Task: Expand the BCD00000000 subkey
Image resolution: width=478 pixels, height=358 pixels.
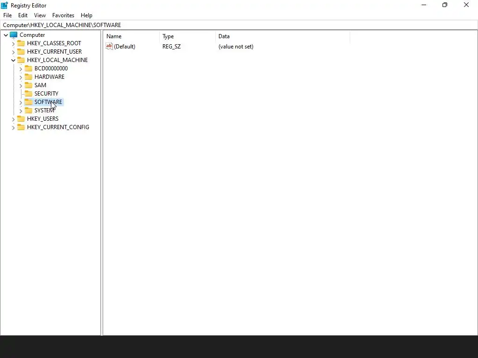Action: 21,69
